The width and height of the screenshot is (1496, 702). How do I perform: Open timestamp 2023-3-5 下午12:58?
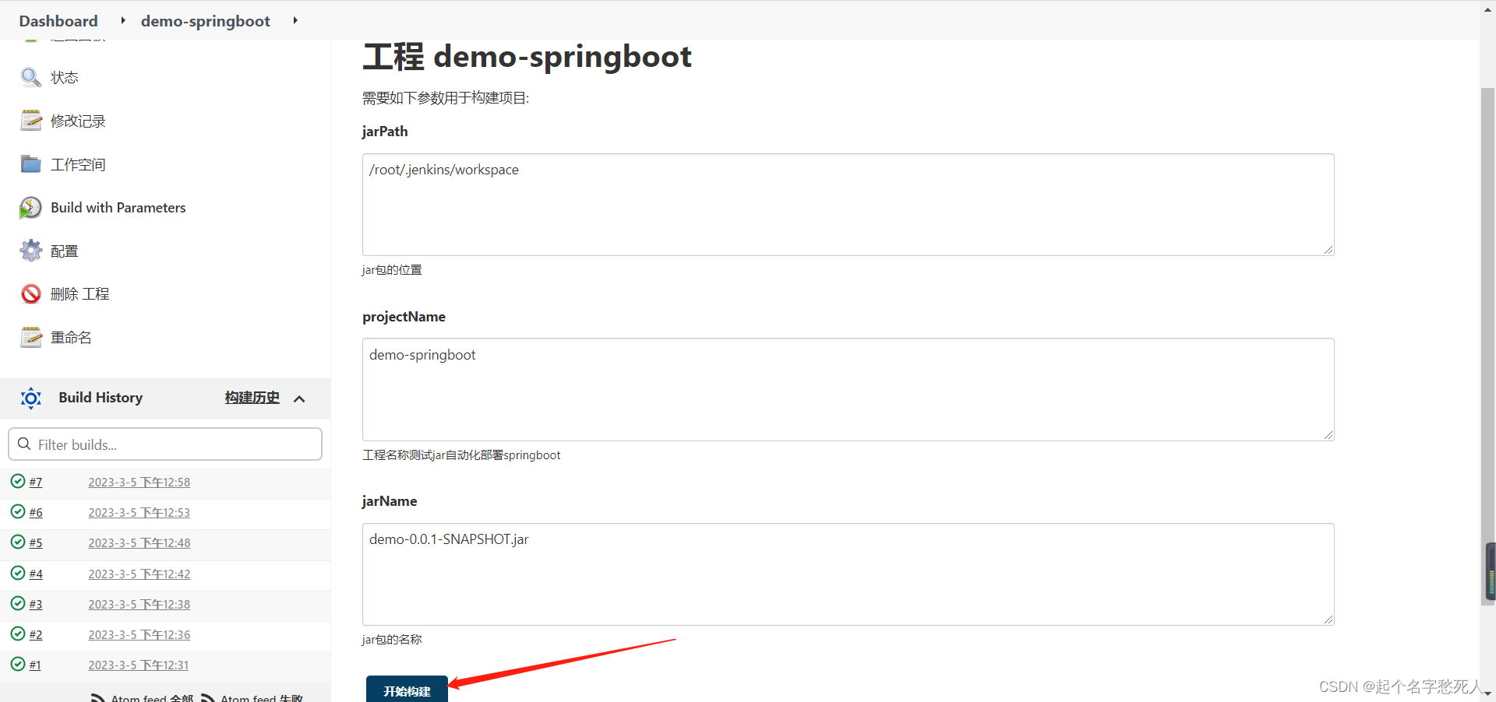point(139,482)
